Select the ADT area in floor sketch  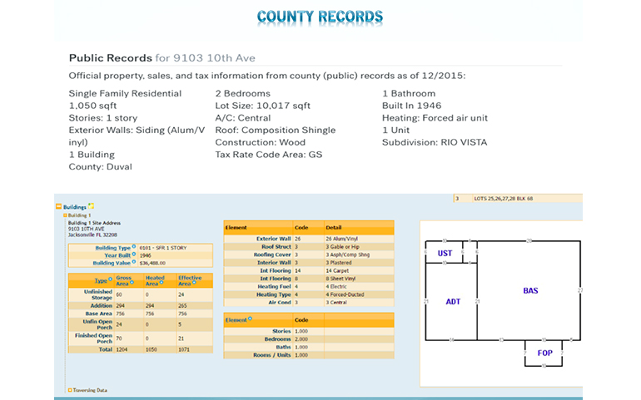coord(453,302)
